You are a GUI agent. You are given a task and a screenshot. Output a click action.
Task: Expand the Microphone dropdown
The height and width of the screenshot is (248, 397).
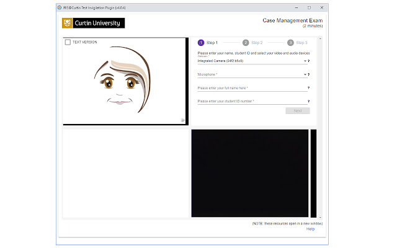[x=305, y=74]
